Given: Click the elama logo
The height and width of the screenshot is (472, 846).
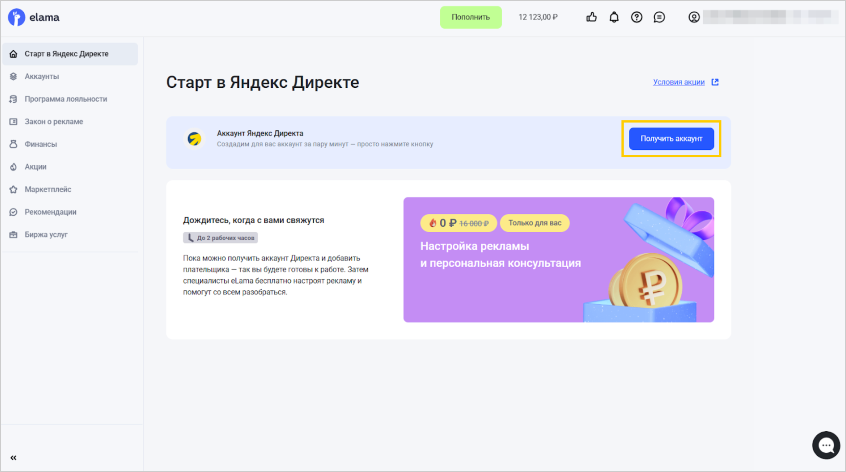Looking at the screenshot, I should [34, 17].
